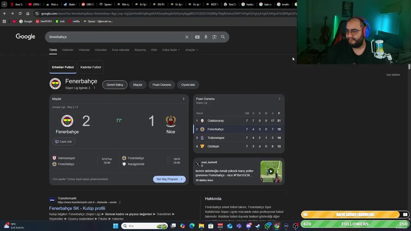Click the magnifier search submit icon

(x=223, y=37)
